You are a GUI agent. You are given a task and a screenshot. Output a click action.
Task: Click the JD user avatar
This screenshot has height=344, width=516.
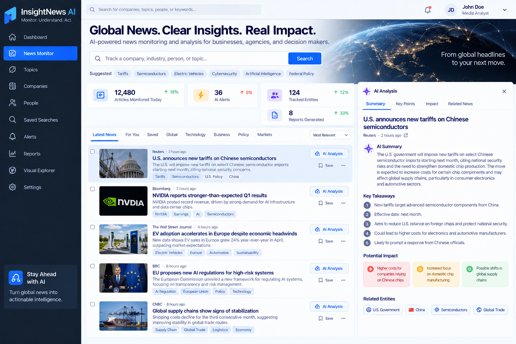click(x=451, y=10)
